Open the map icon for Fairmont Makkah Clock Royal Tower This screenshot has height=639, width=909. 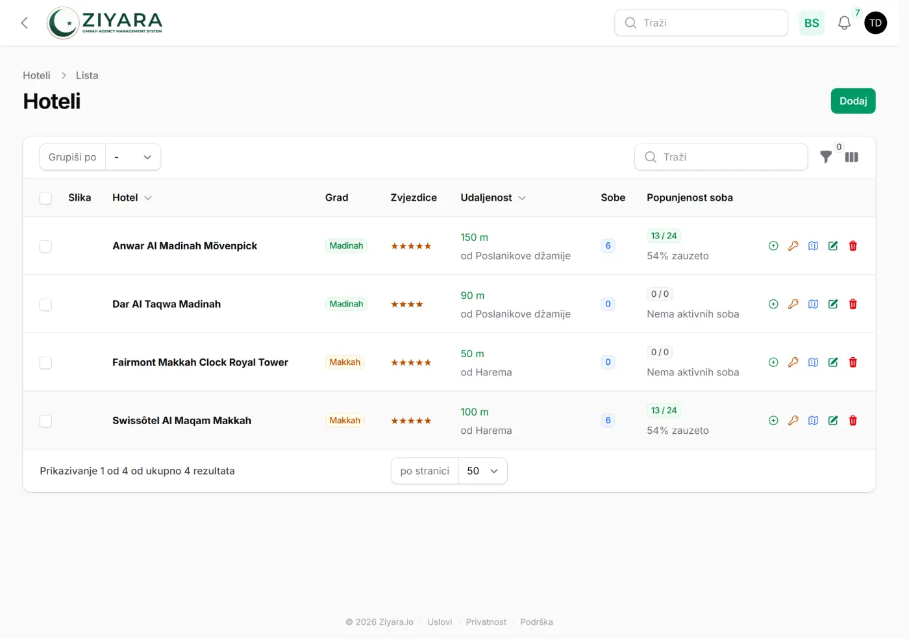[813, 362]
